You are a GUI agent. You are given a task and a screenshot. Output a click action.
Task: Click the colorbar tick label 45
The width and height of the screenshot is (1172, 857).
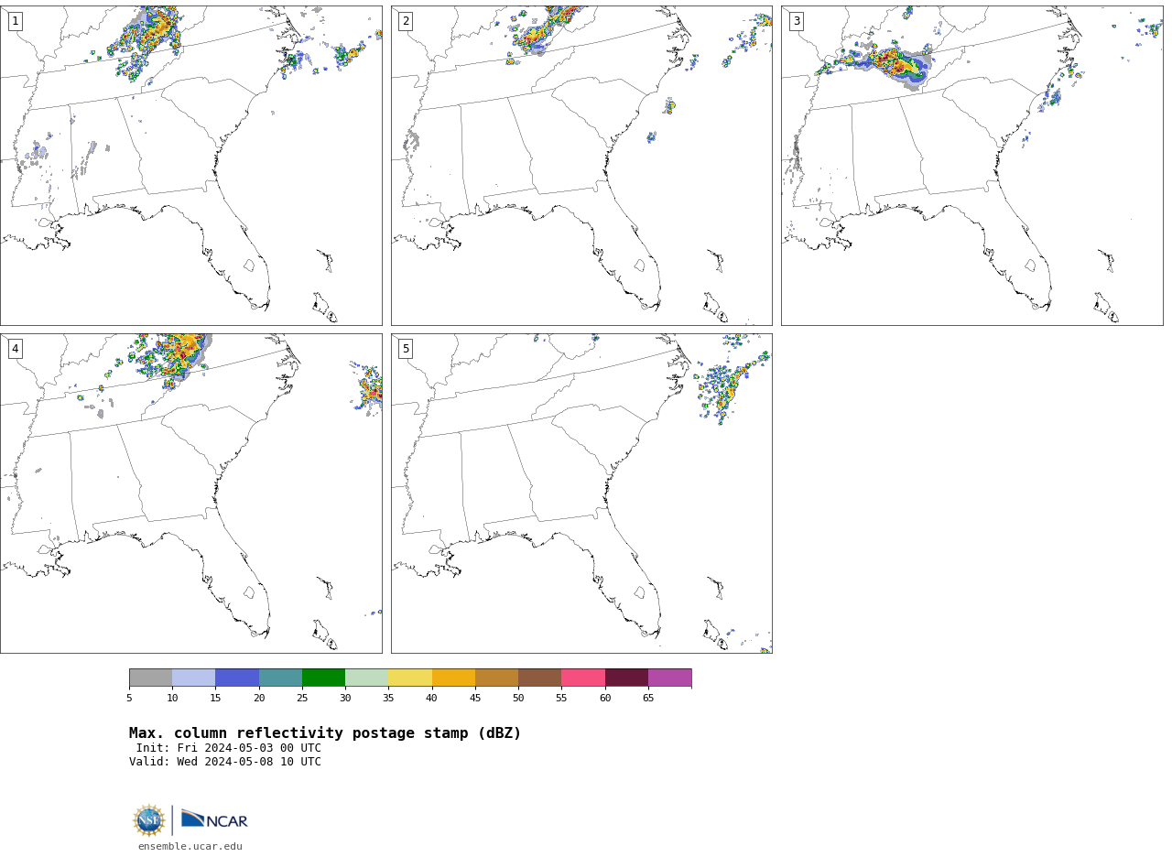[x=475, y=699]
